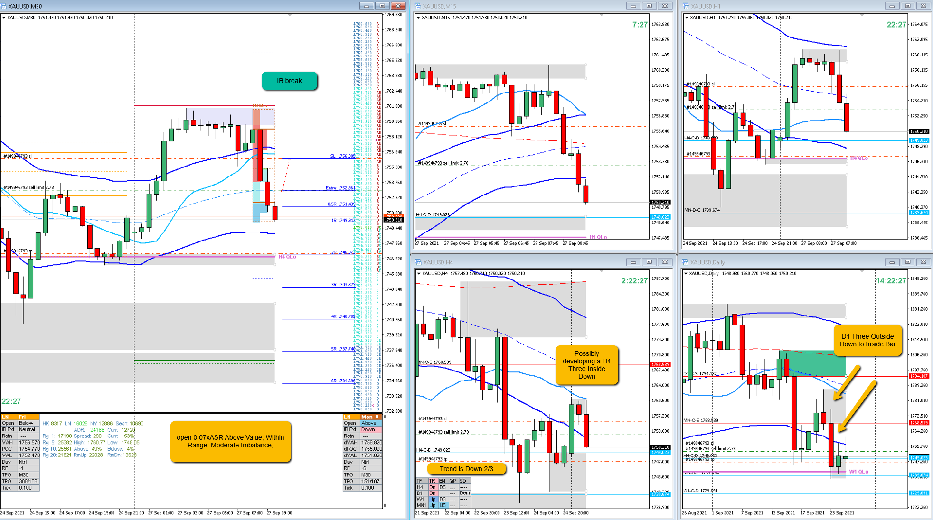This screenshot has width=933, height=520.
Task: Click the XAUUSD,M30 chart window icon
Action: pos(4,6)
